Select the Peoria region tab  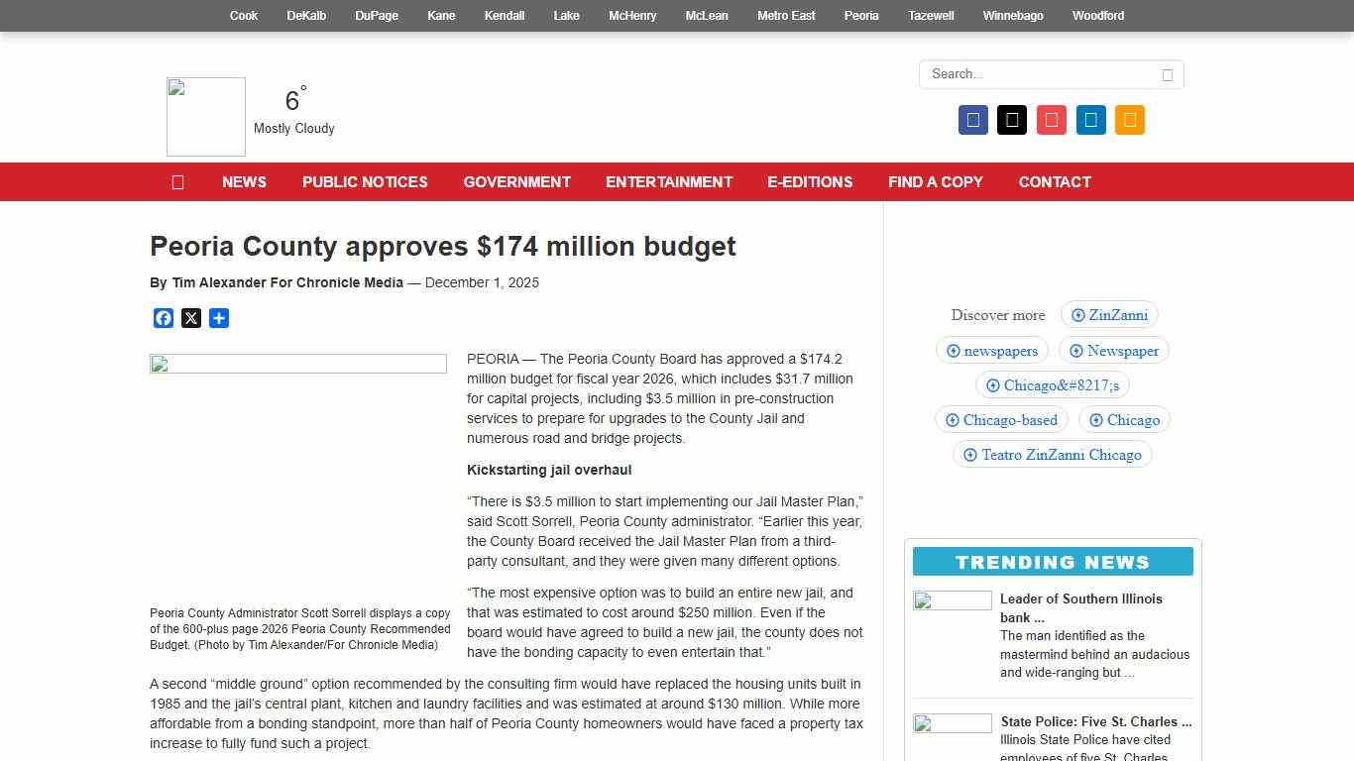click(x=860, y=16)
